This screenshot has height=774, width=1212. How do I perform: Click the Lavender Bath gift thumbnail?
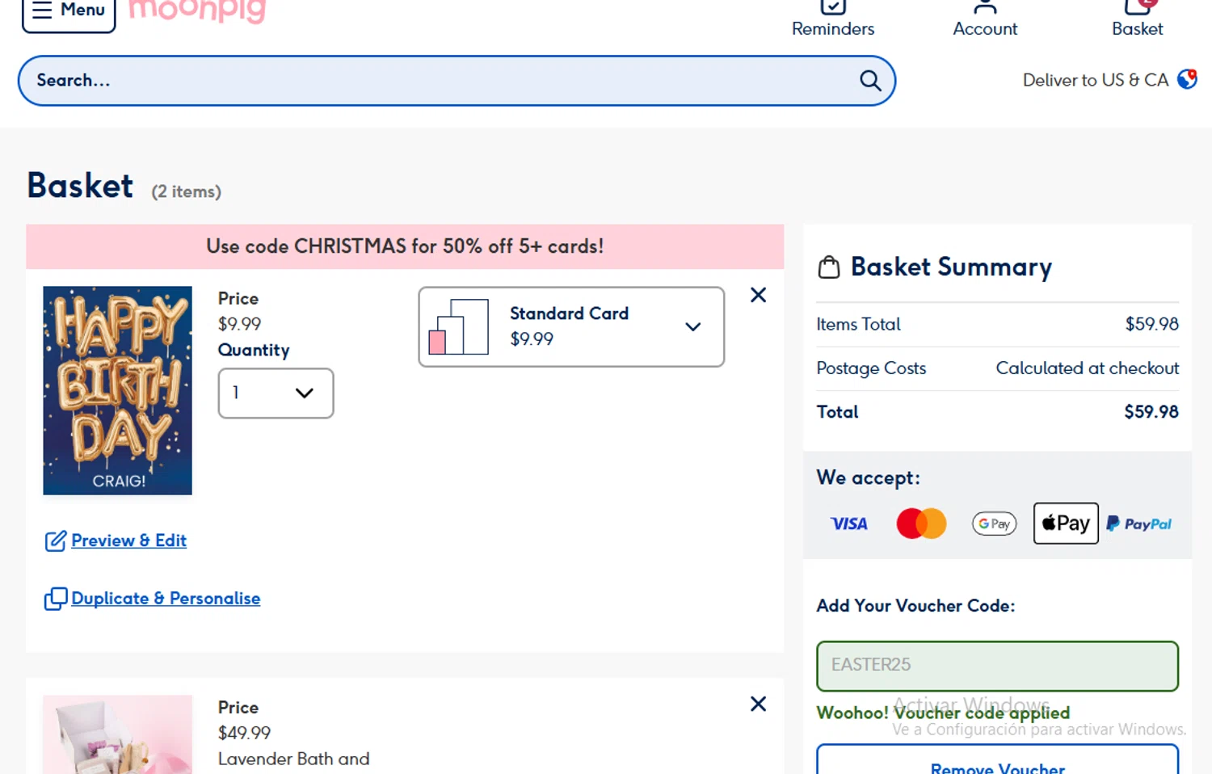(118, 734)
